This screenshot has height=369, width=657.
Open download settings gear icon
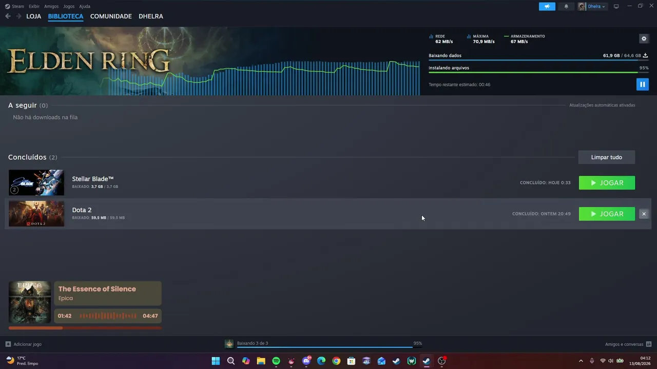(644, 38)
